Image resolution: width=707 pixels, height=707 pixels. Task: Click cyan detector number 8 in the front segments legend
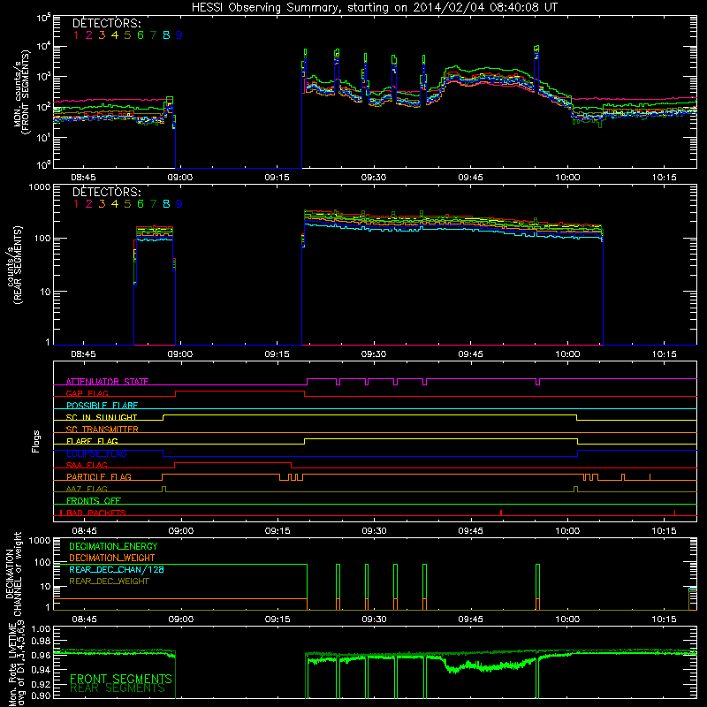166,35
